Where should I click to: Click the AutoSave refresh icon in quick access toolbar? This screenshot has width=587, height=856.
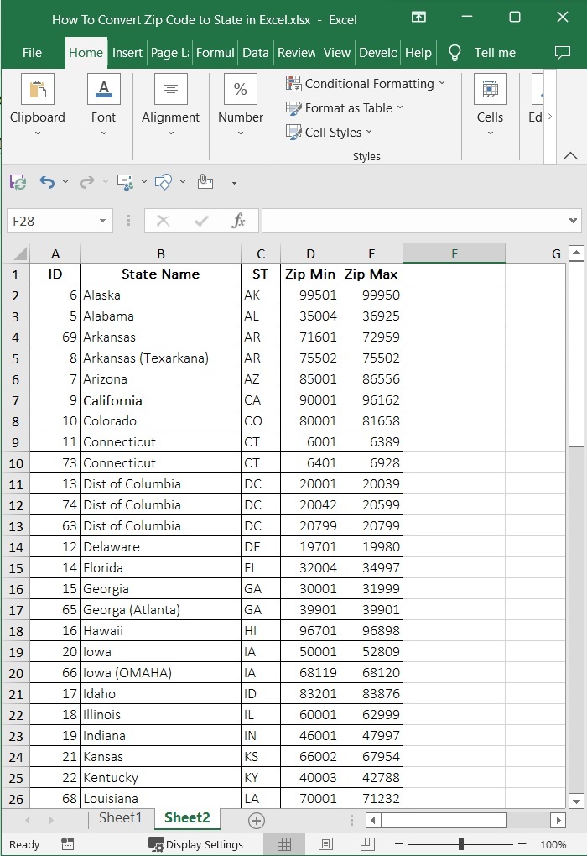tap(18, 182)
